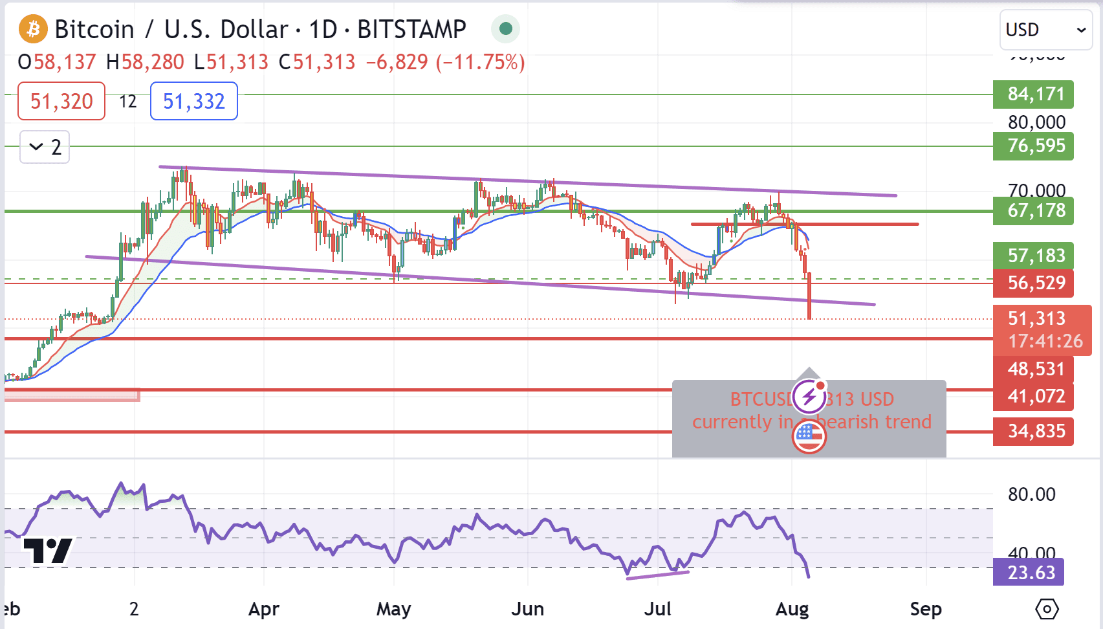
Task: Click the 57,183 green price label
Action: pos(1033,256)
